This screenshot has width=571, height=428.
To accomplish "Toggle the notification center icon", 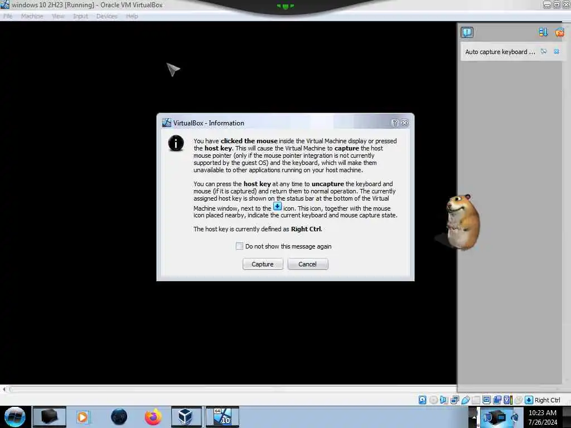I will click(x=467, y=32).
